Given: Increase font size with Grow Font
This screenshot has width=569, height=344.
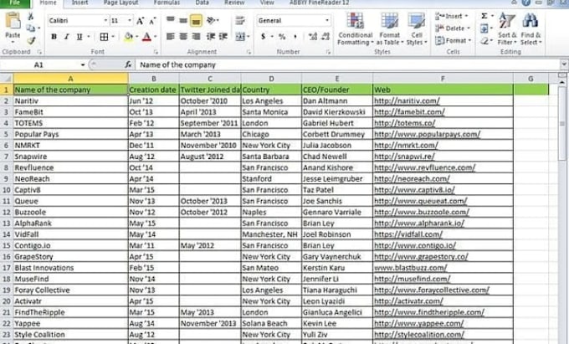Looking at the screenshot, I should coord(140,21).
